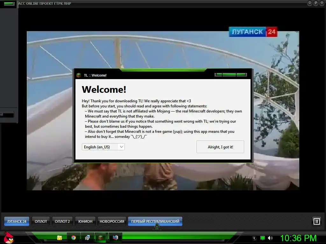
Task: Open the installer taskbar icon next to Chrome
Action: point(87,238)
